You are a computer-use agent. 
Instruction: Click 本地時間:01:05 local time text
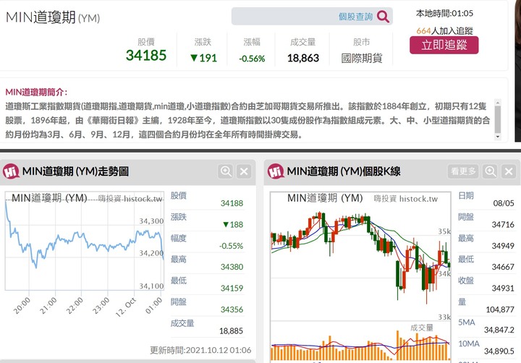444,13
